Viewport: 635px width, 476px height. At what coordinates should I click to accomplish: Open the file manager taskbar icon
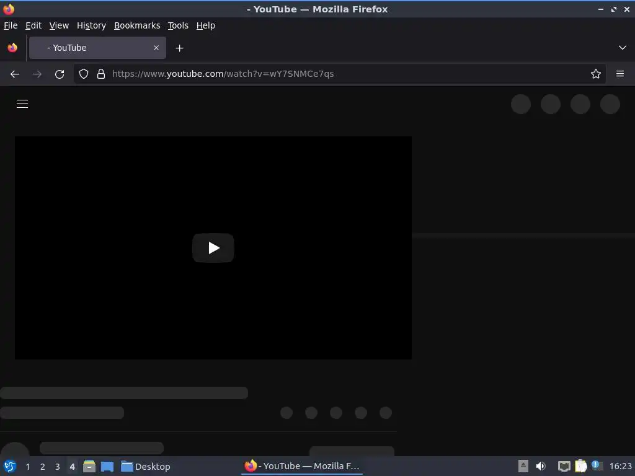[x=89, y=466]
